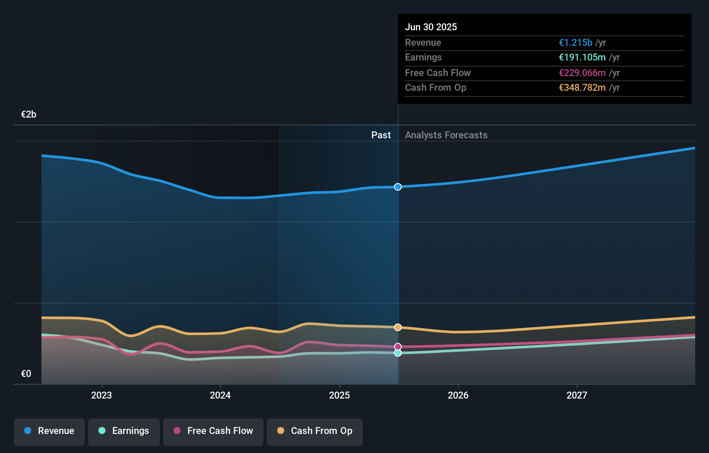Toggle the Earnings series legend

124,432
